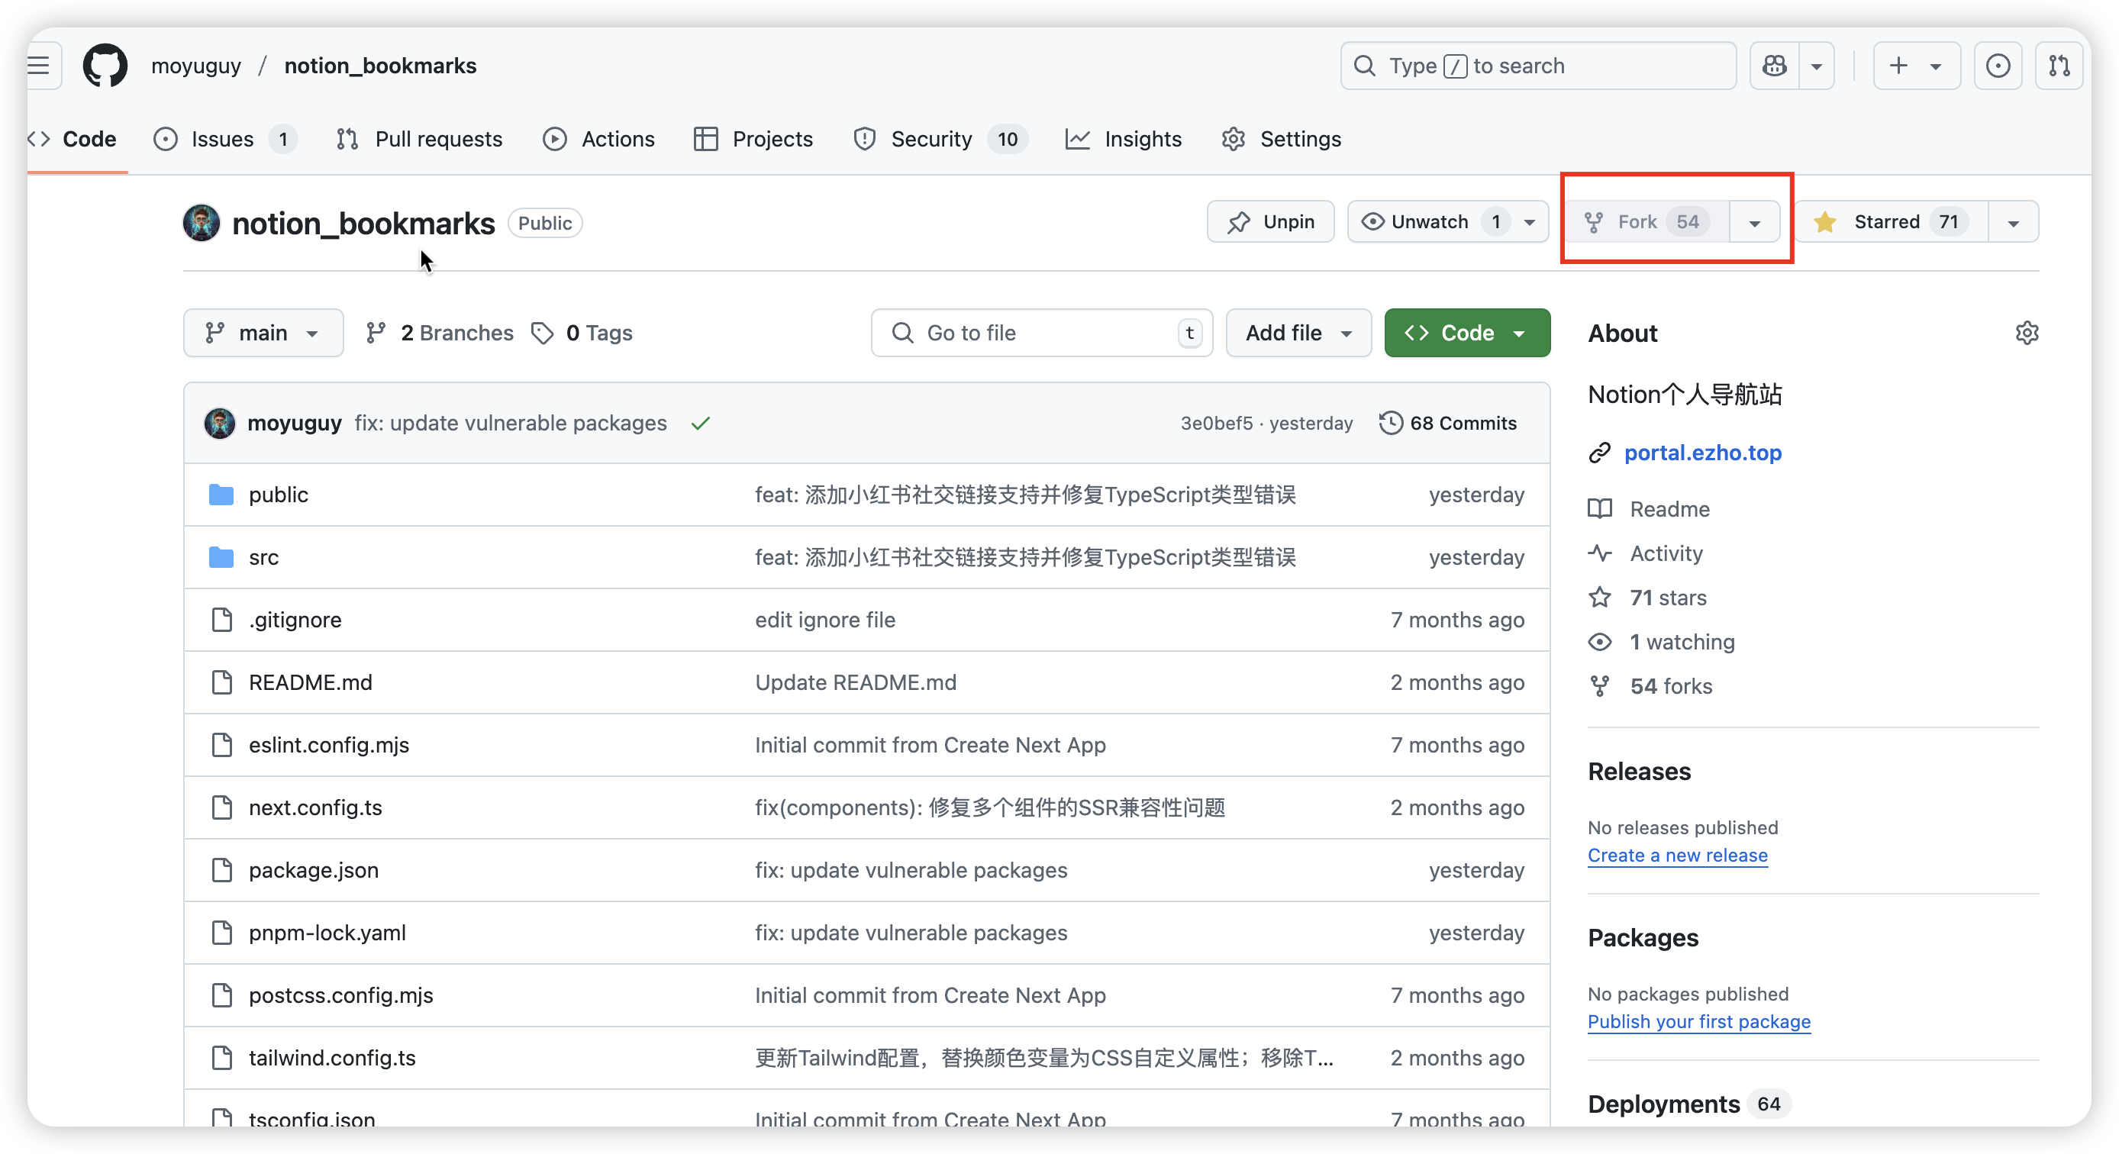The image size is (2119, 1154).
Task: Open the main branch selector
Action: [x=263, y=333]
